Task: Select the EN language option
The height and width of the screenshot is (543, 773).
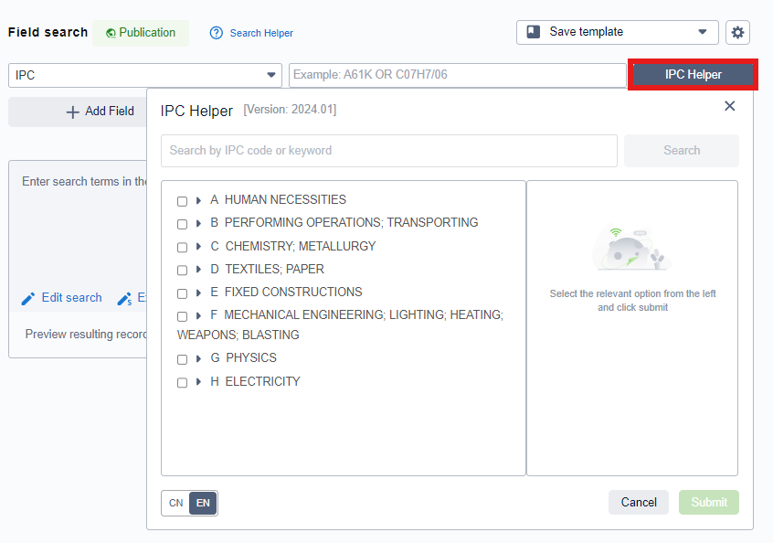Action: (203, 503)
